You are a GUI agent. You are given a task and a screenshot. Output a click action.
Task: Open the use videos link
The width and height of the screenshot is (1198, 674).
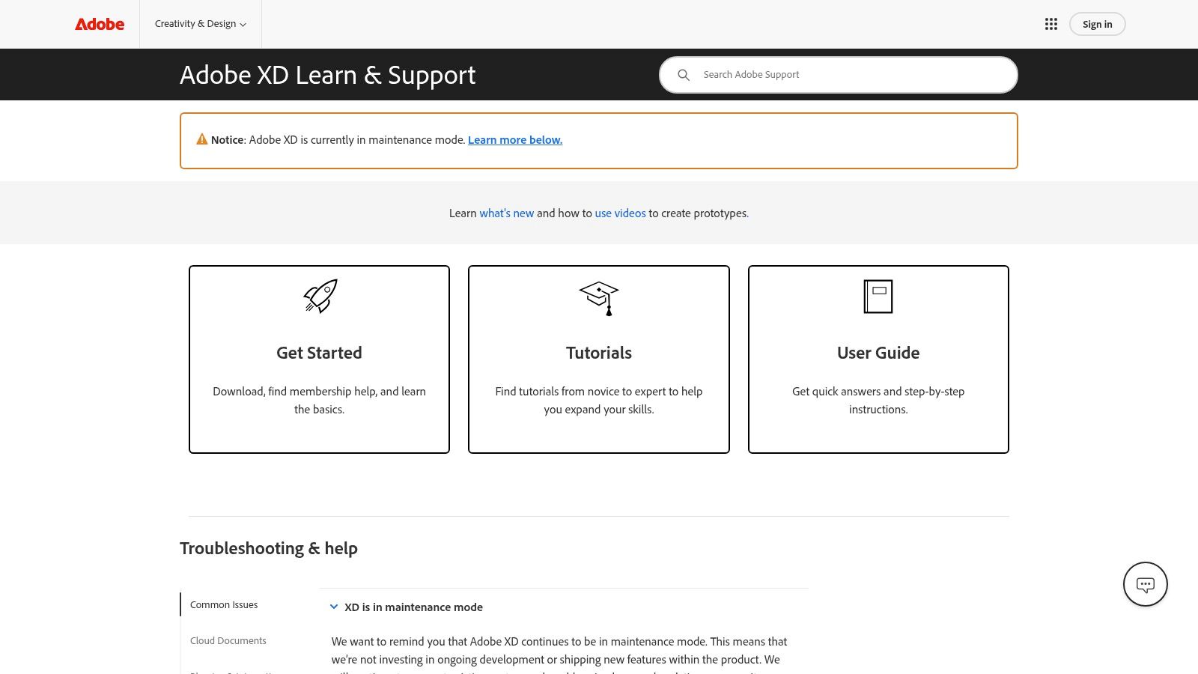click(x=620, y=213)
